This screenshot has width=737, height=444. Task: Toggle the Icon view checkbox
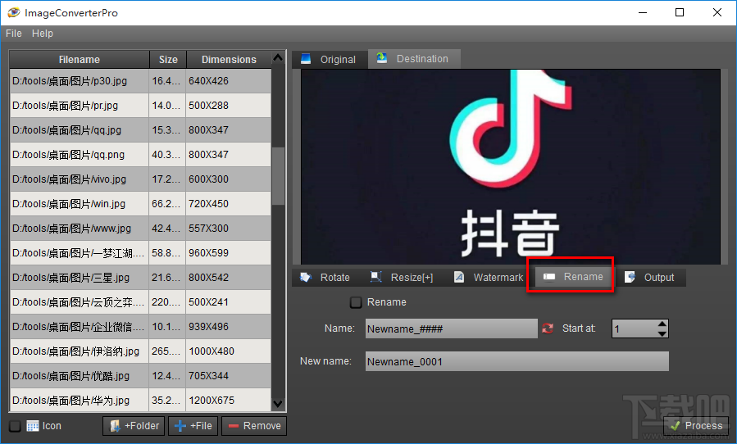coord(15,426)
